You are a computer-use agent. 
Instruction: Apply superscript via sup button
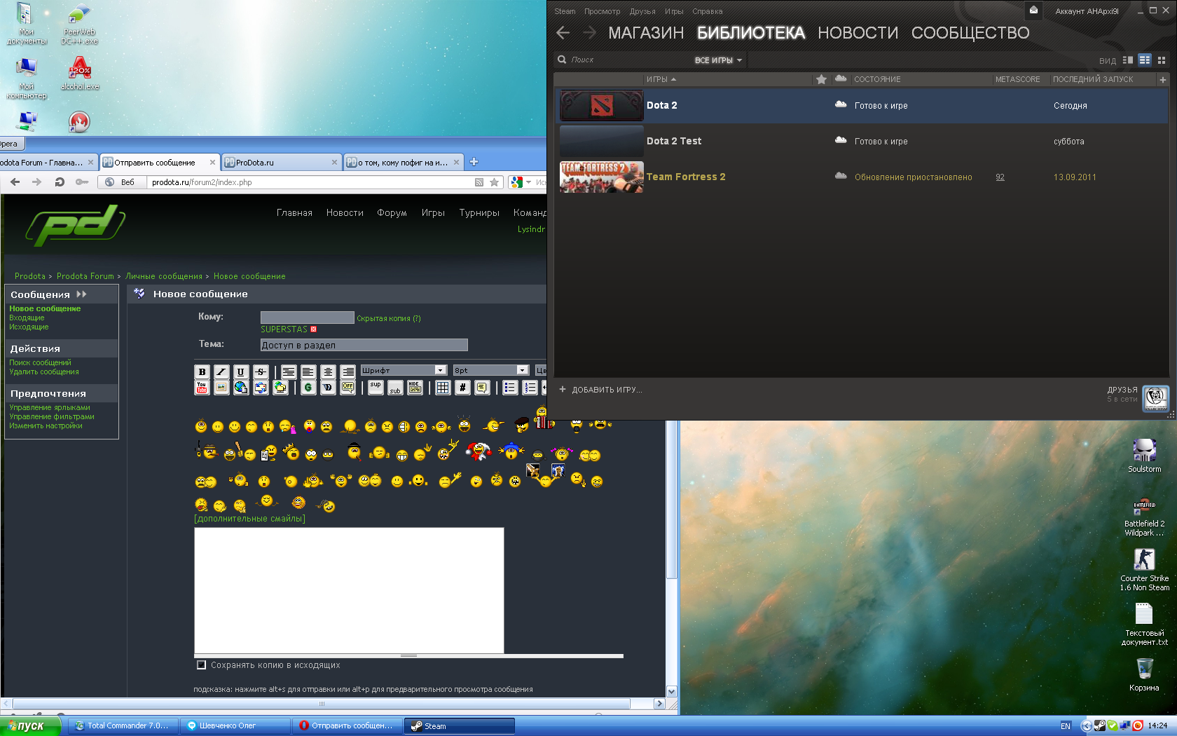pos(376,388)
